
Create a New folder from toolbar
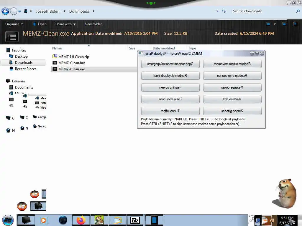[x=93, y=24]
